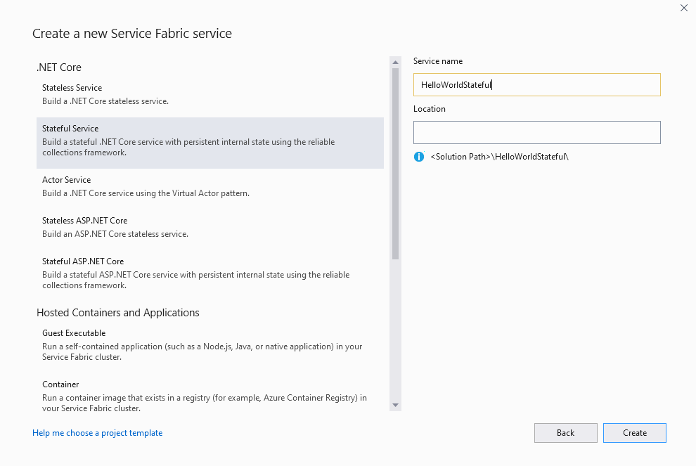The image size is (696, 466).
Task: Click the info icon beside solution path
Action: pos(419,157)
